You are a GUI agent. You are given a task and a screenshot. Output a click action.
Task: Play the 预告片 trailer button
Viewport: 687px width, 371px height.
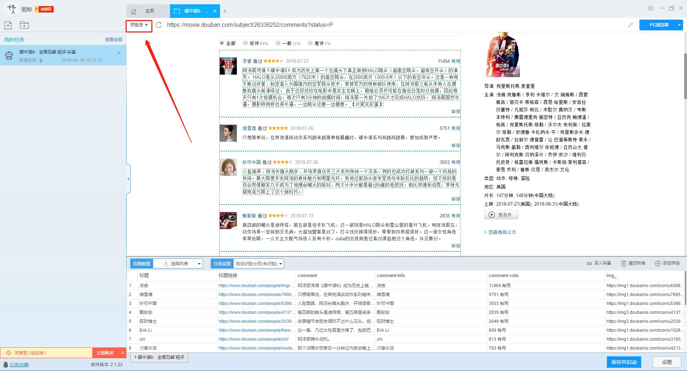(x=501, y=215)
